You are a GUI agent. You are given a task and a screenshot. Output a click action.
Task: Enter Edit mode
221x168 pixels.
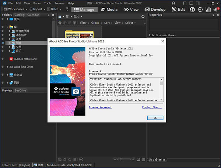click(179, 9)
